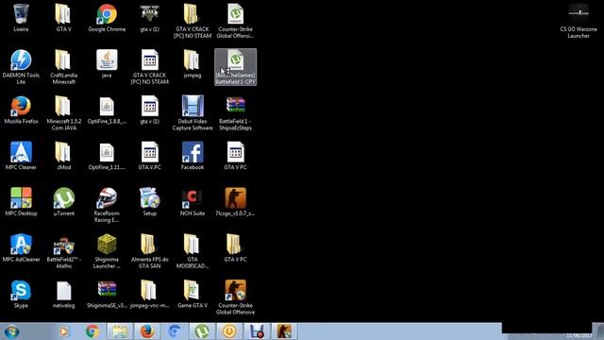This screenshot has width=604, height=340.
Task: Select the GTA V CRACK [PC] NO STEAM folder
Action: point(193,21)
